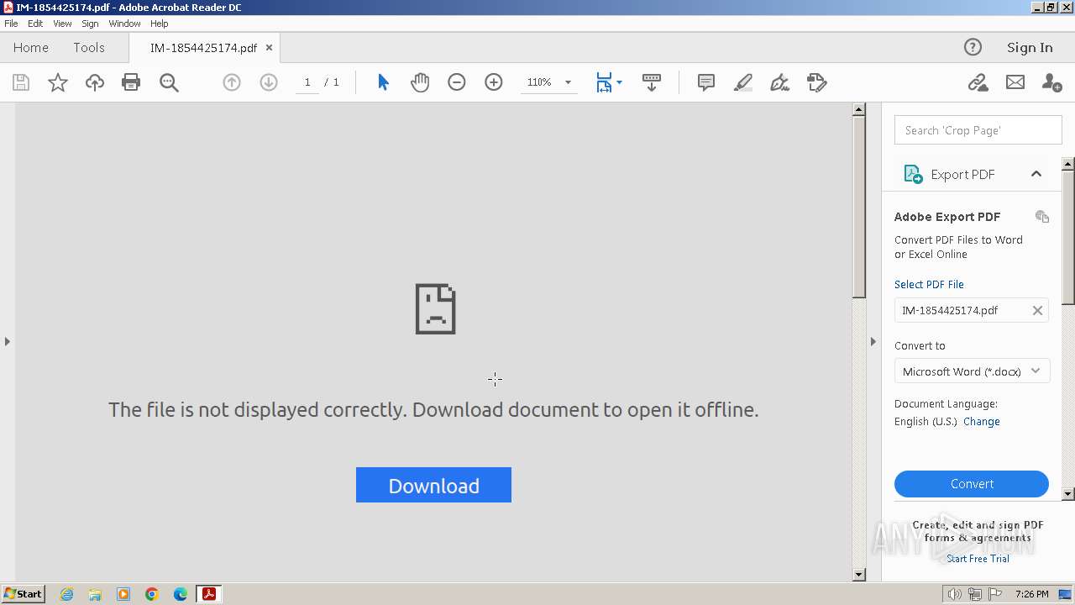Click the document scrollbar down arrow
Screen dimensions: 1075x605
[x=858, y=575]
